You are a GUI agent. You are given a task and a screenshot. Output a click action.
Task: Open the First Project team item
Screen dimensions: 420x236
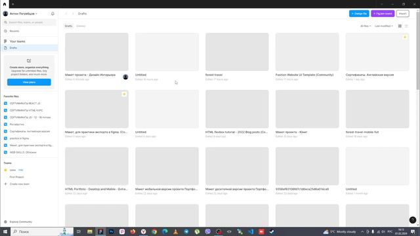pos(16,177)
